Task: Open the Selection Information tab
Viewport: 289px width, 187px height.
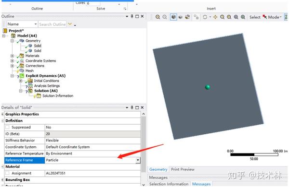Action: (169, 184)
